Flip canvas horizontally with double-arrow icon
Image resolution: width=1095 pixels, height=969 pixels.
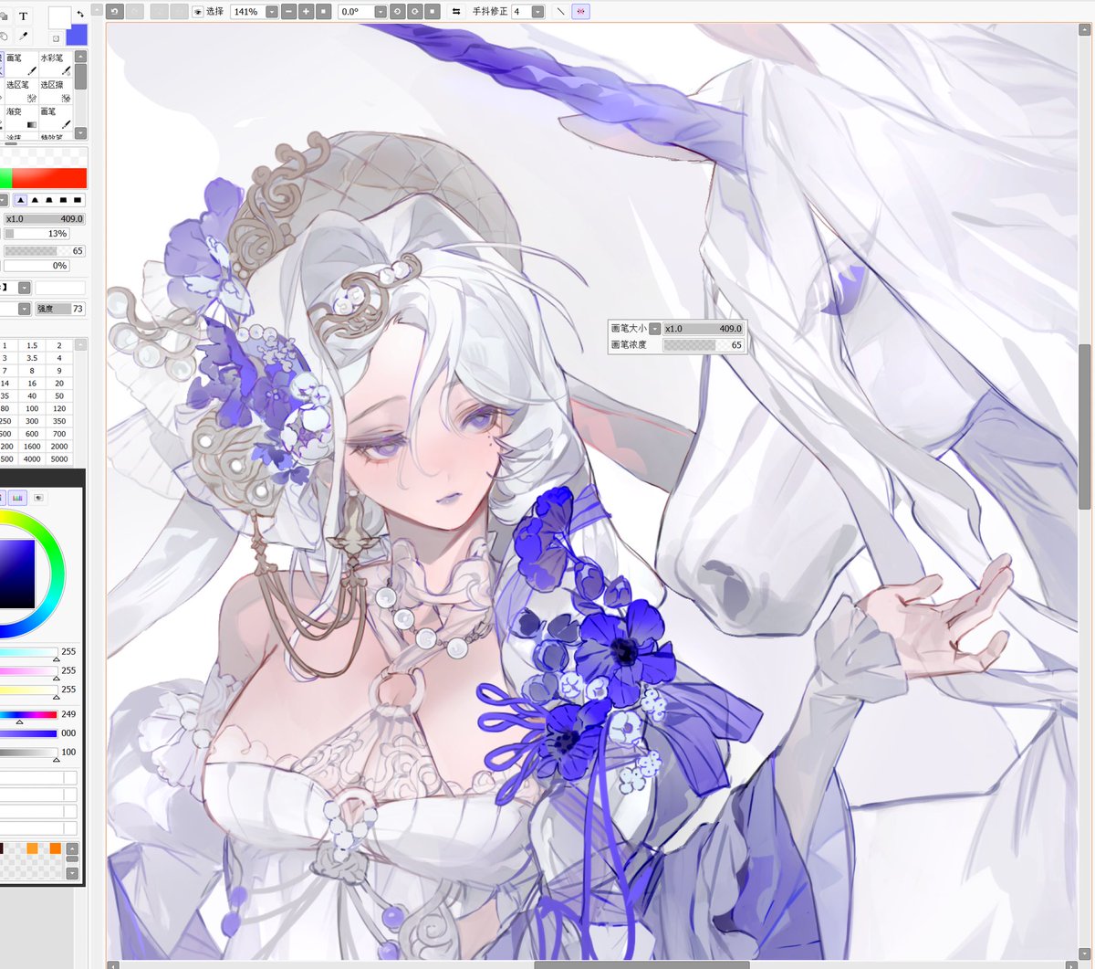[x=456, y=12]
